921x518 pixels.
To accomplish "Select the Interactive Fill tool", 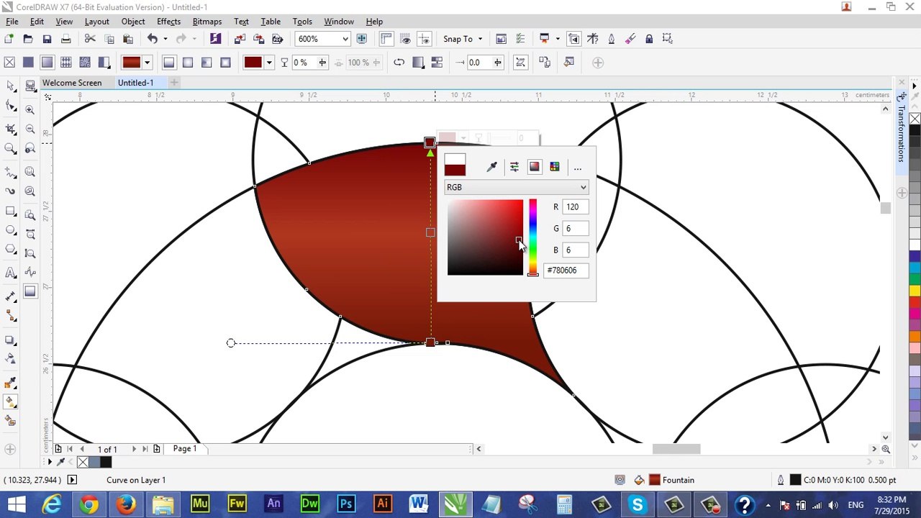I will (11, 401).
